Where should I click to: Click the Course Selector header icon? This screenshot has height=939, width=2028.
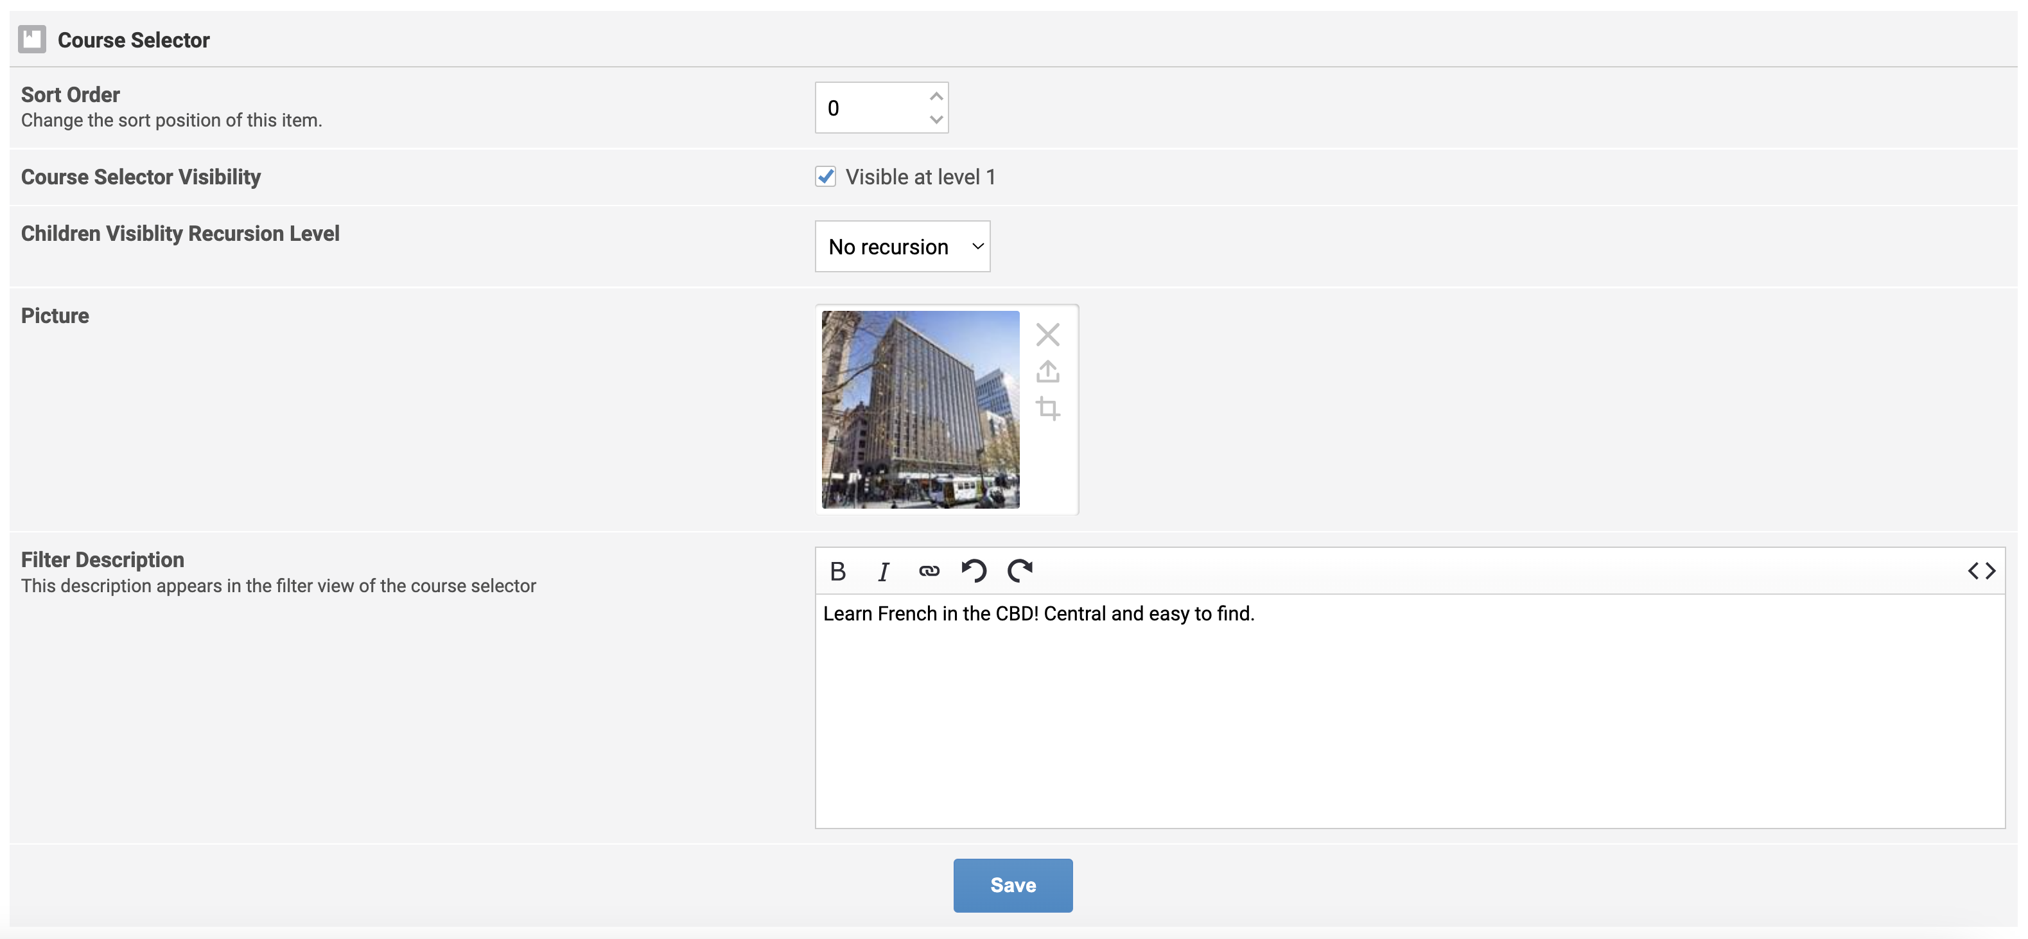[32, 39]
